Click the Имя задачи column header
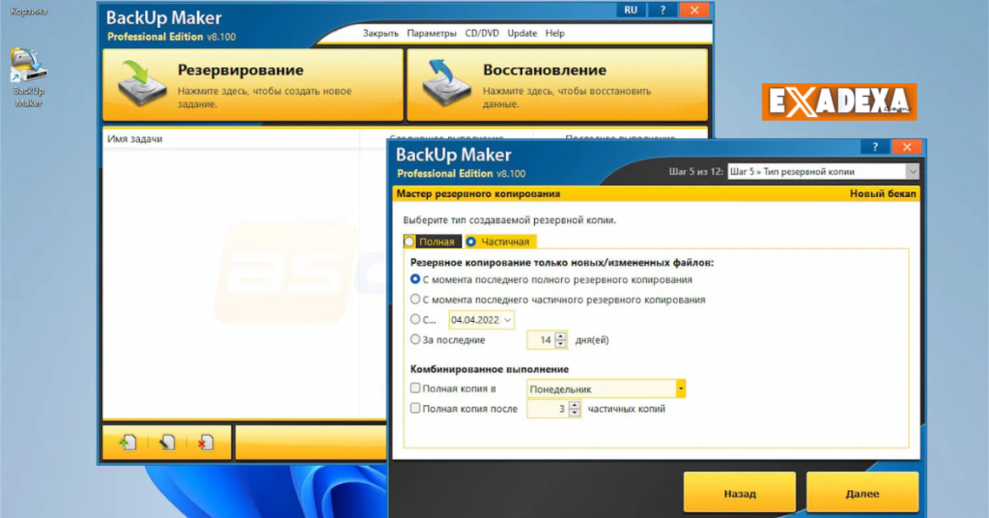989x518 pixels. pos(231,139)
